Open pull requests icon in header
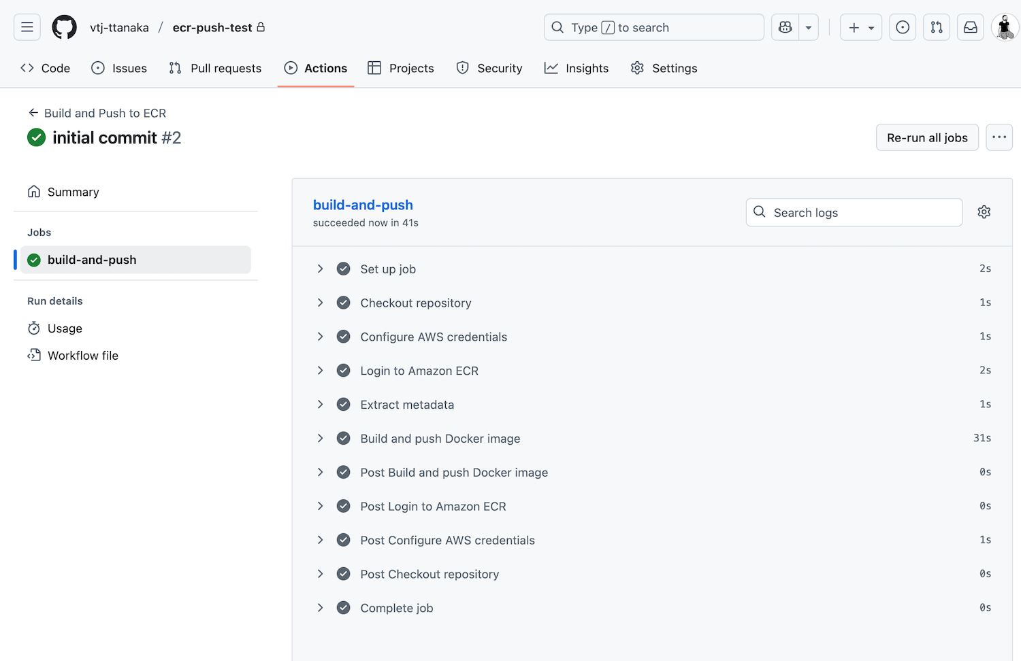The height and width of the screenshot is (661, 1021). (937, 27)
